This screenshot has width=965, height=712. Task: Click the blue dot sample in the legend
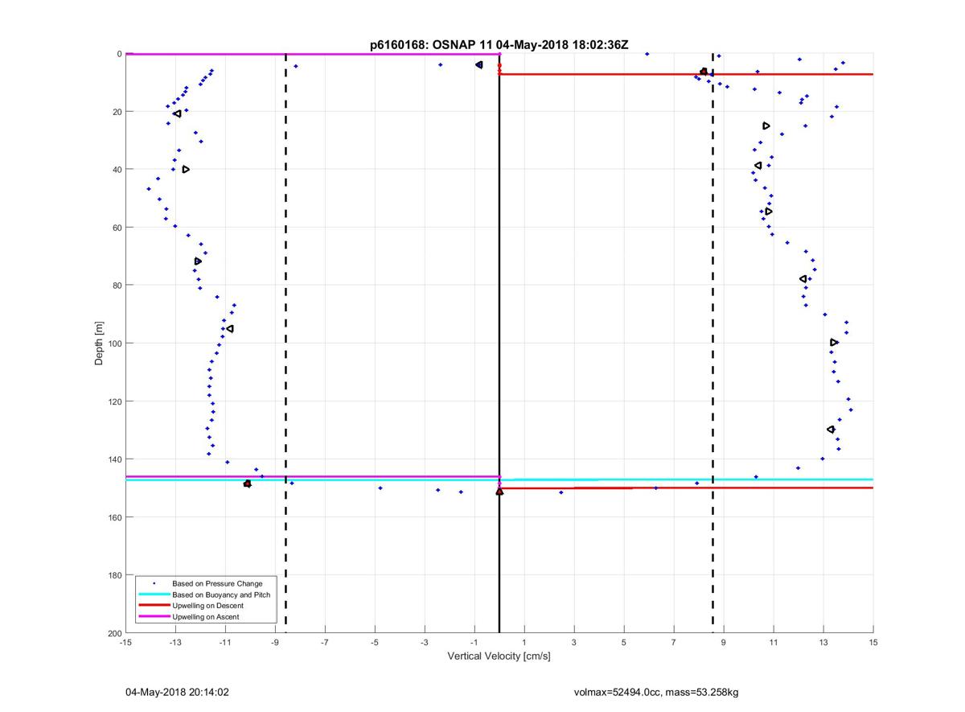[154, 583]
